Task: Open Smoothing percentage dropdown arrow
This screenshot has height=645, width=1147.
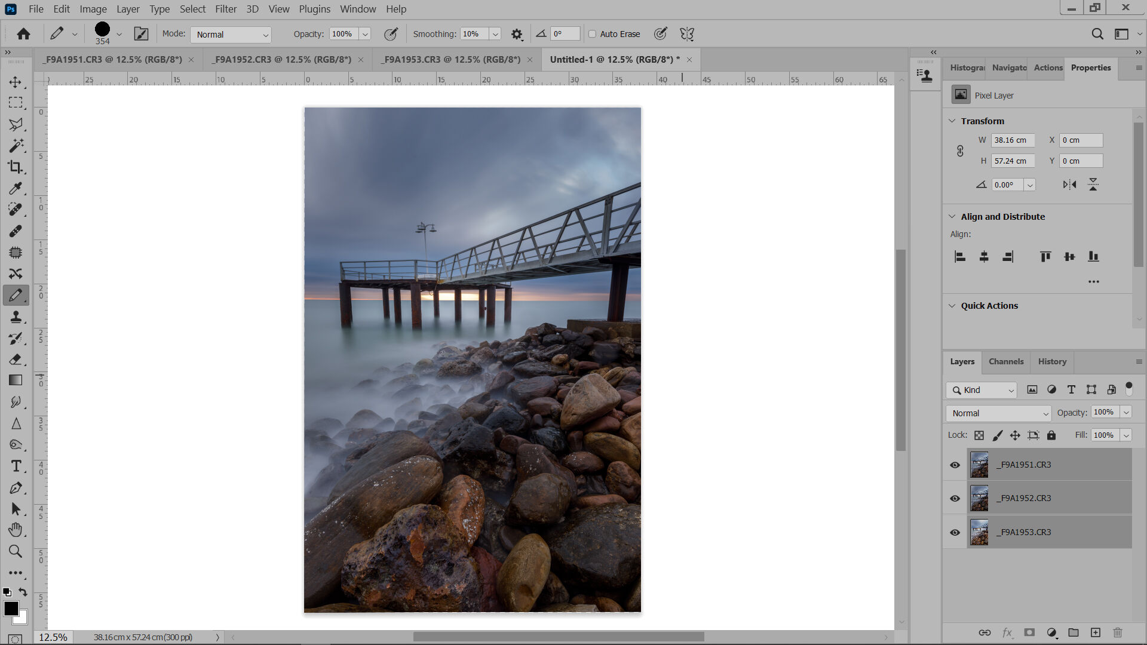Action: click(495, 34)
